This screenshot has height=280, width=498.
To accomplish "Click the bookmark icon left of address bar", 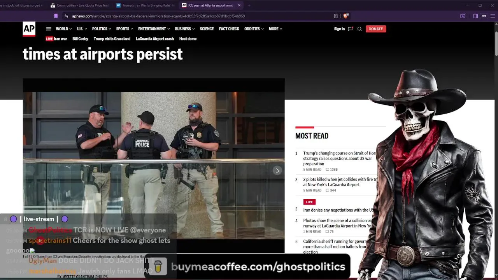I will [56, 16].
